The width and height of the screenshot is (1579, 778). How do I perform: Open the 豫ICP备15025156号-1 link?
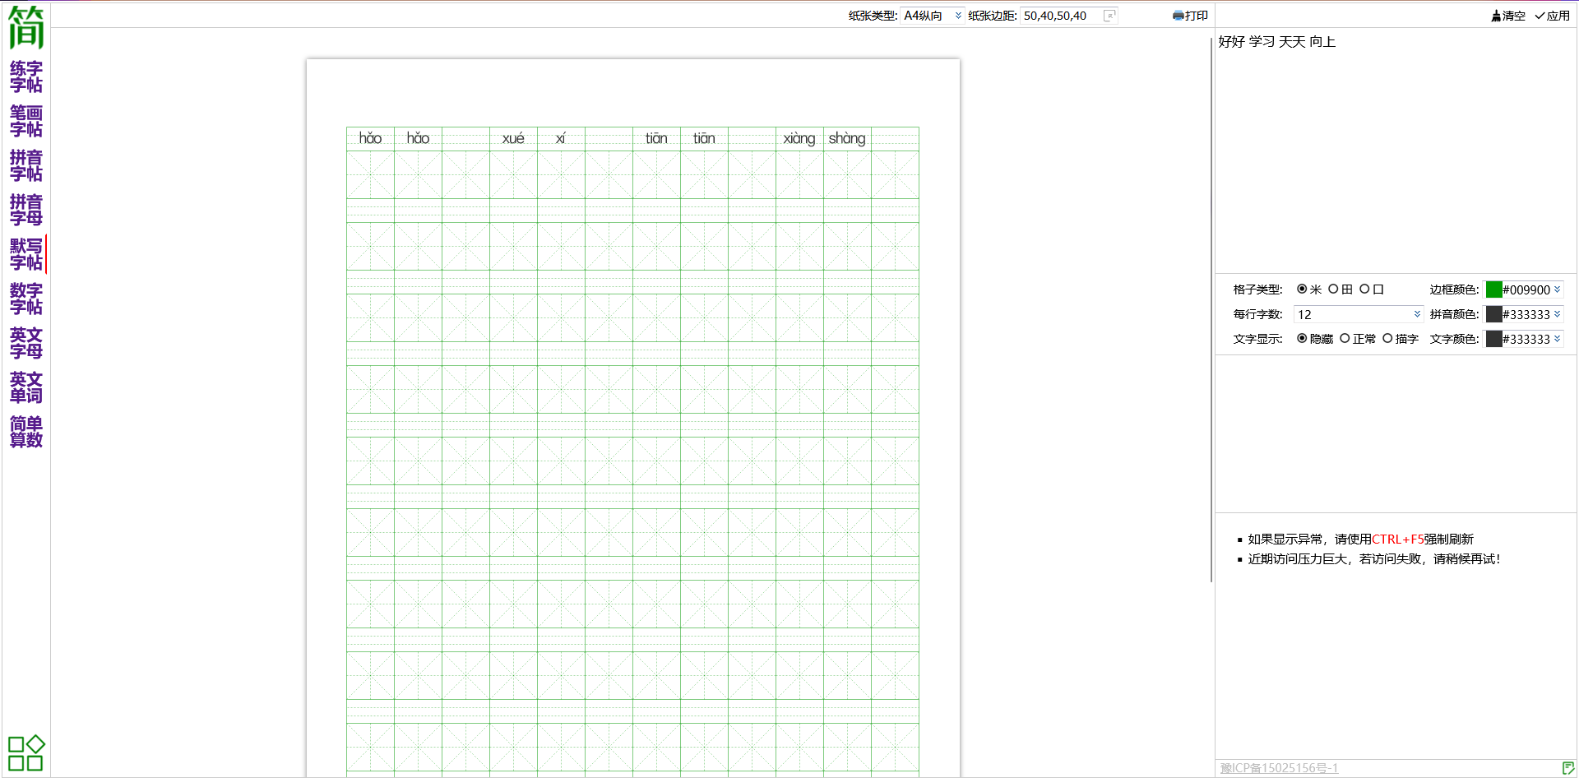click(1279, 768)
